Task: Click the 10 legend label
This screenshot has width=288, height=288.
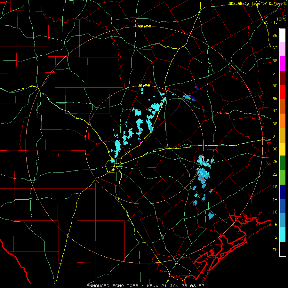Action: tap(275, 212)
